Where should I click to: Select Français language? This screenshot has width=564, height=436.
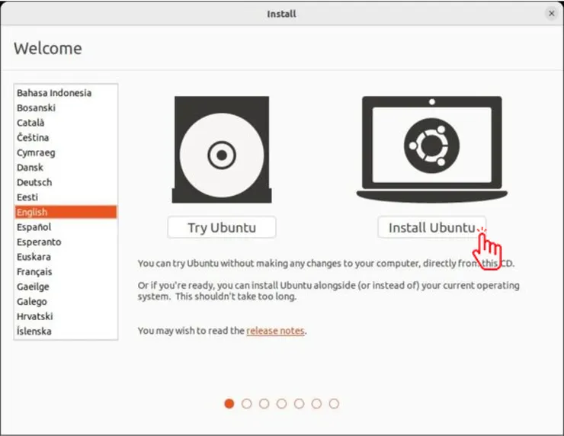pos(66,271)
